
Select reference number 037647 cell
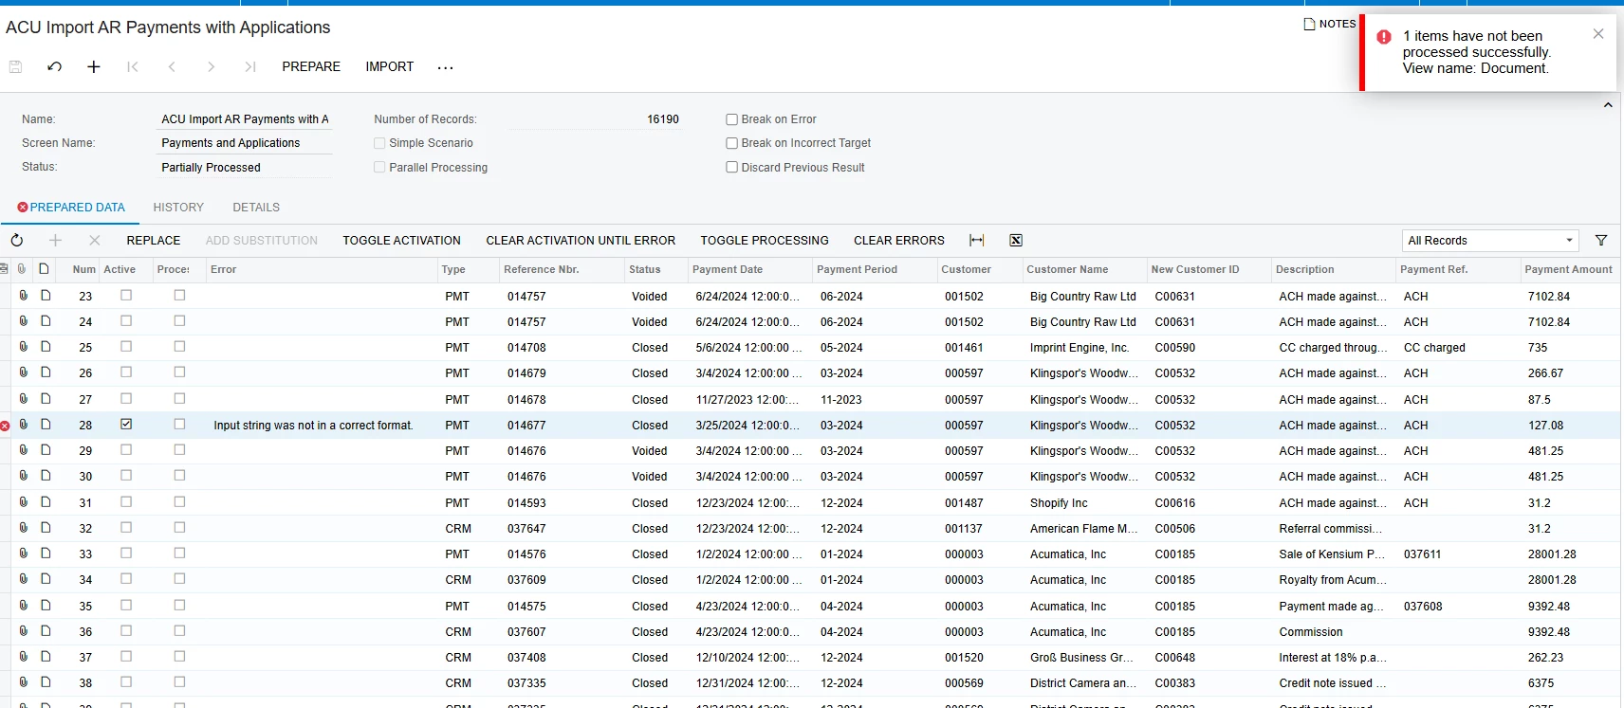(x=526, y=529)
